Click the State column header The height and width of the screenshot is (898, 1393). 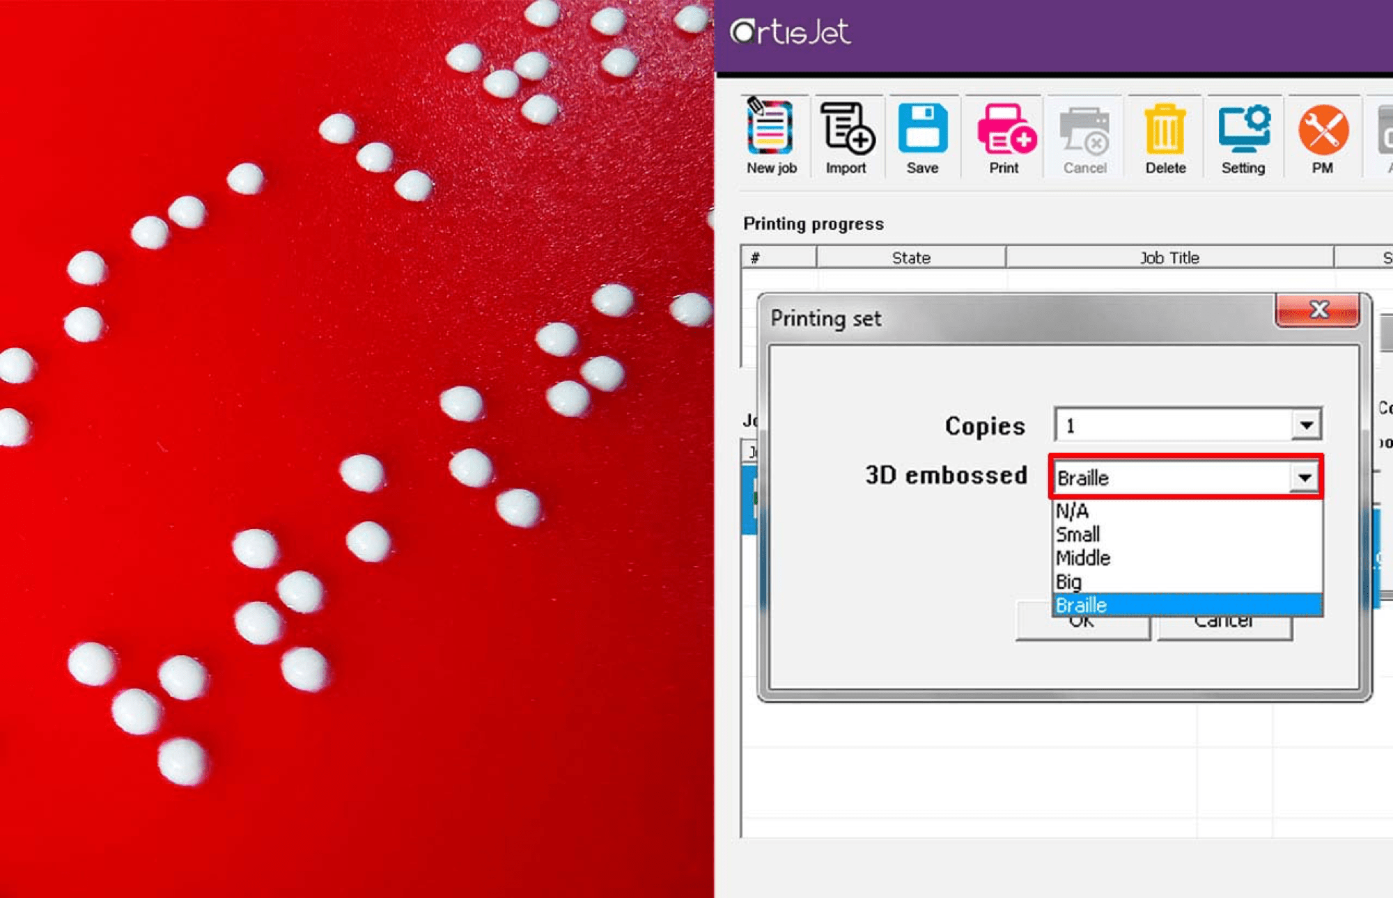pyautogui.click(x=910, y=258)
